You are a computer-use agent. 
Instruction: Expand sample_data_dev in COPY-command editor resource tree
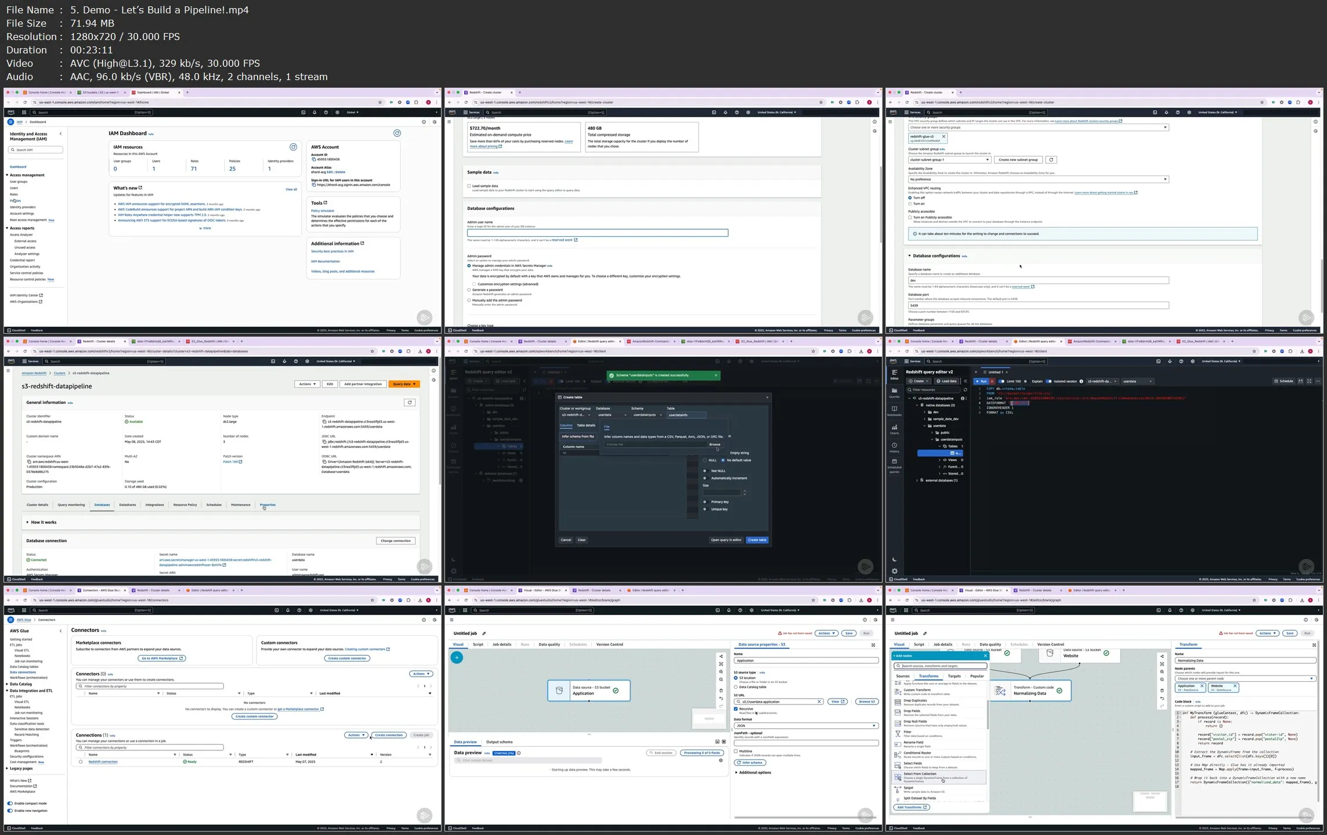click(925, 419)
